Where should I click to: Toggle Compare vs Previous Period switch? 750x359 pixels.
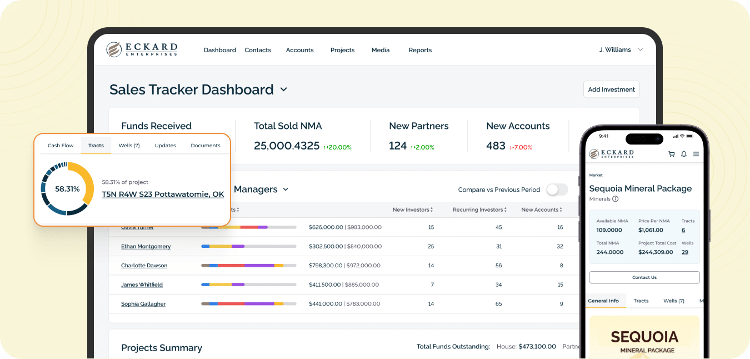click(x=557, y=190)
